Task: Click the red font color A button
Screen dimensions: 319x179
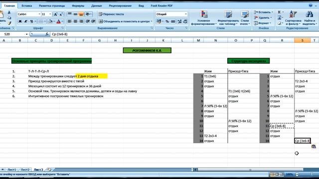Action: pyautogui.click(x=59, y=21)
